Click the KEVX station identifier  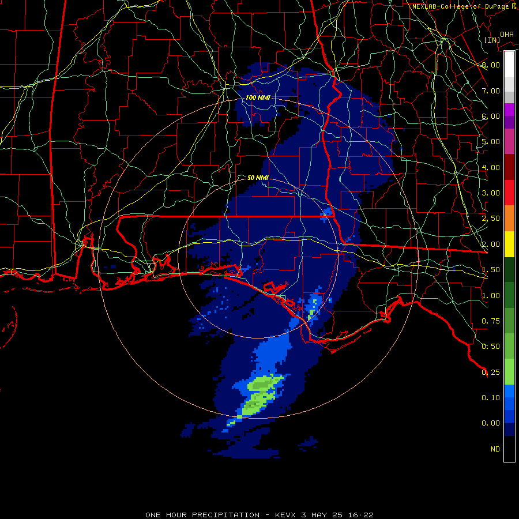286,515
